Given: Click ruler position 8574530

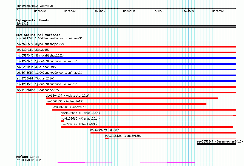Looking at the screenshot, I should (40, 11).
